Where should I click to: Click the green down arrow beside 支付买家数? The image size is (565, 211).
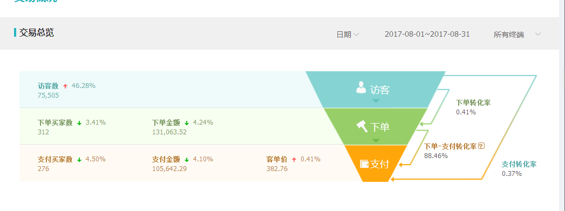(79, 160)
